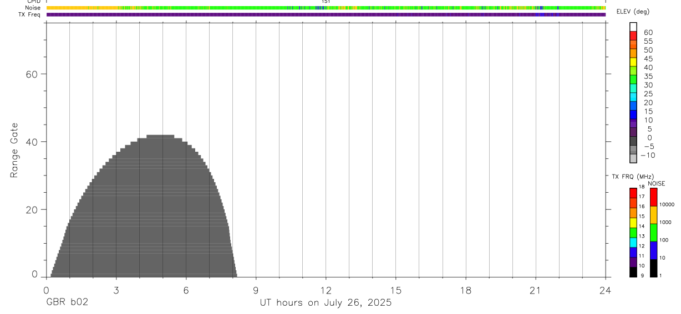Click the black swatch in the NOISE bar

click(653, 268)
